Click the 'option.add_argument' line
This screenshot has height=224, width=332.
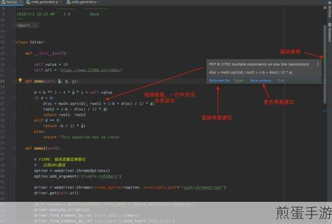(77, 176)
